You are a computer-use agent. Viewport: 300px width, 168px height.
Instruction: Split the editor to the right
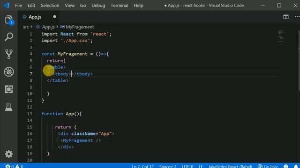pos(286,17)
